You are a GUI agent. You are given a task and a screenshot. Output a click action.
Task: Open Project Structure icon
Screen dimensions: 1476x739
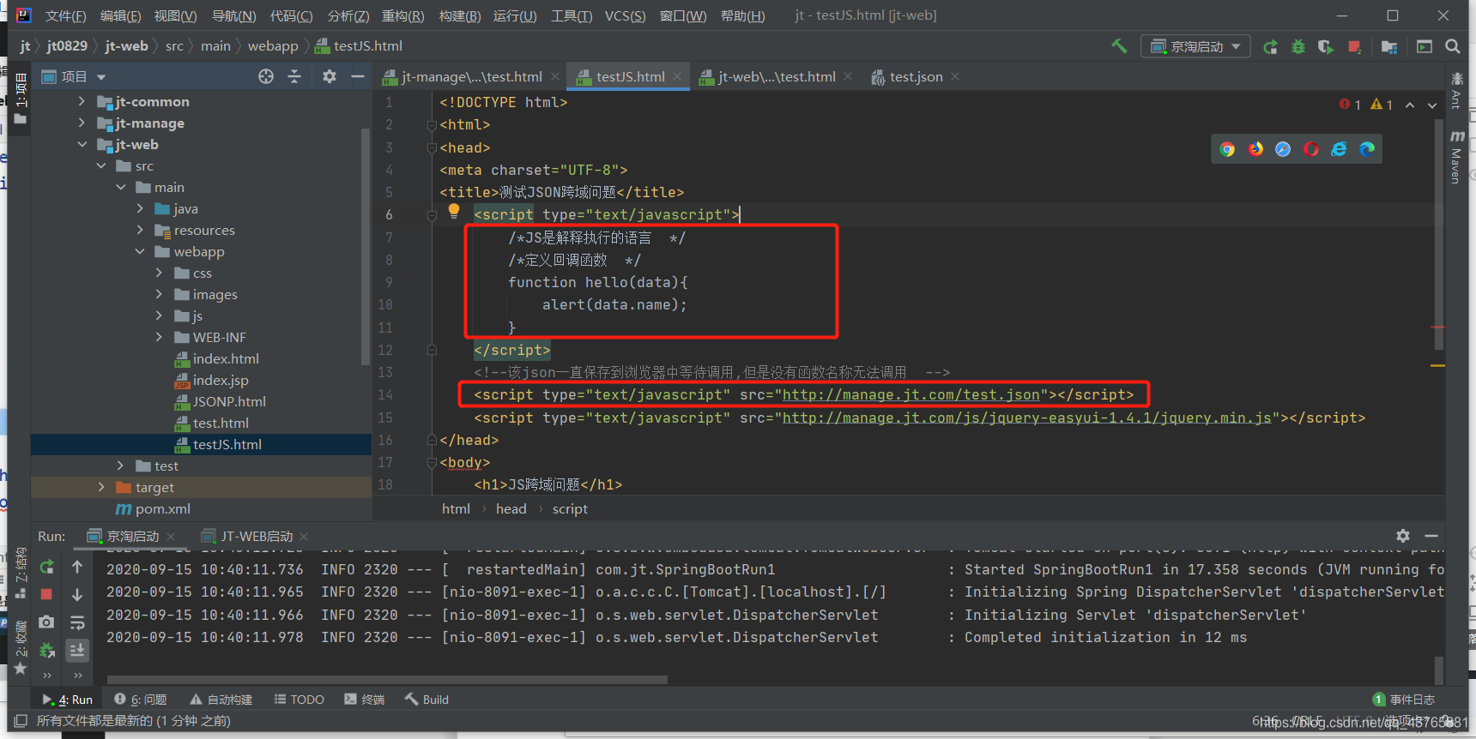click(x=1389, y=46)
